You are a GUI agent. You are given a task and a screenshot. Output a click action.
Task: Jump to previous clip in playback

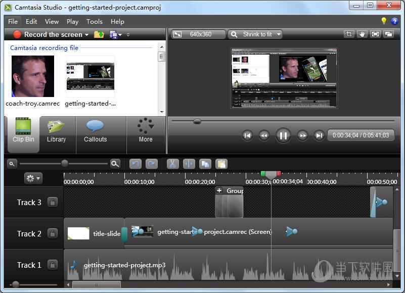(x=247, y=135)
